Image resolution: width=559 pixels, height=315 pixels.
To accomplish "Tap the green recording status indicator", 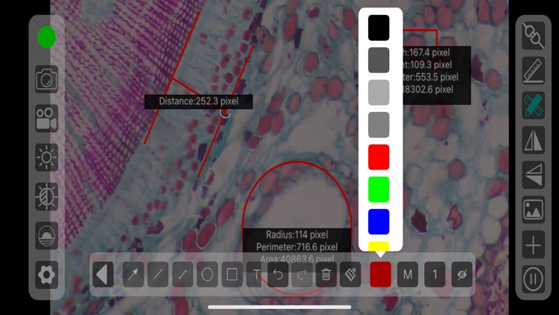I will point(46,37).
